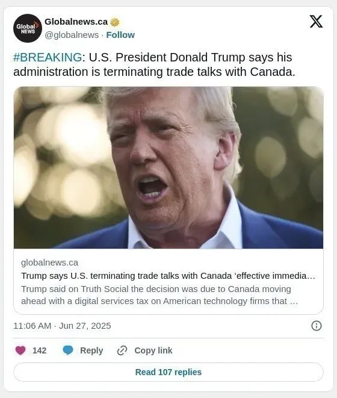Click the 142 likes count
This screenshot has width=337, height=398.
click(39, 350)
